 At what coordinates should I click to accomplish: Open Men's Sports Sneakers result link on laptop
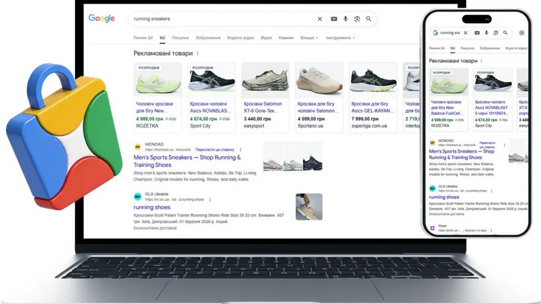pyautogui.click(x=187, y=161)
